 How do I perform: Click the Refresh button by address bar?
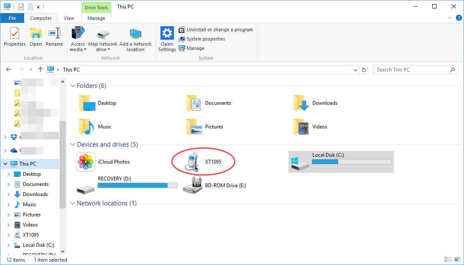(364, 70)
